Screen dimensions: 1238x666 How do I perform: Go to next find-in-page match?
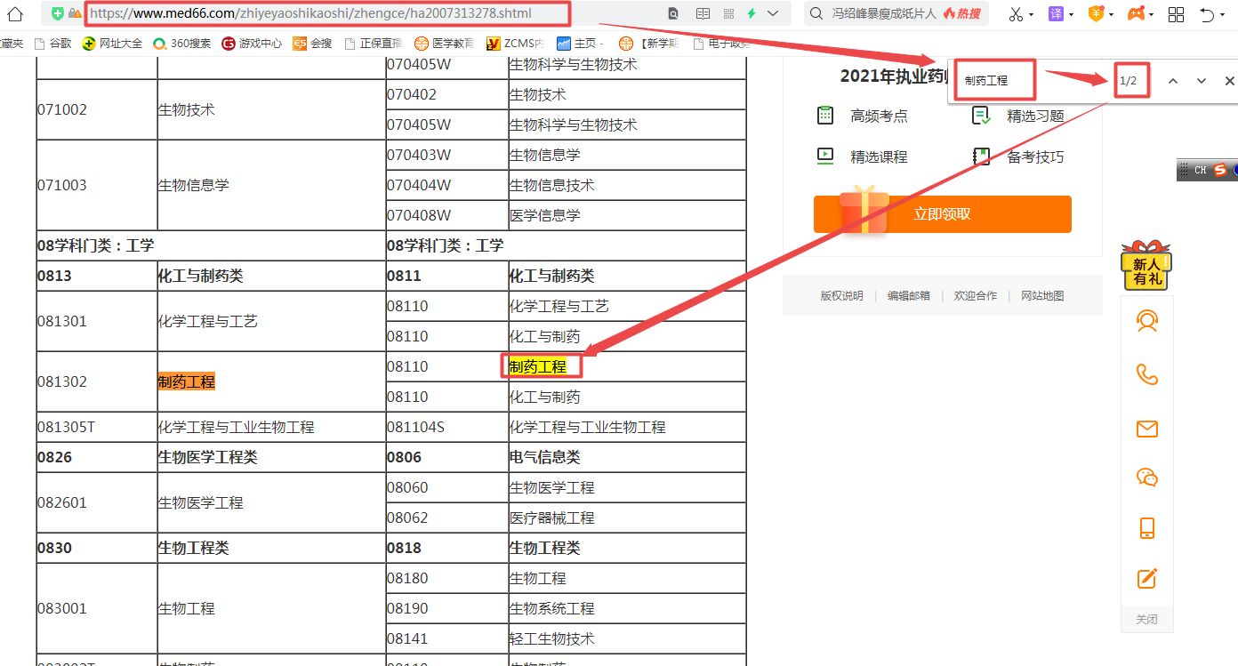1202,81
